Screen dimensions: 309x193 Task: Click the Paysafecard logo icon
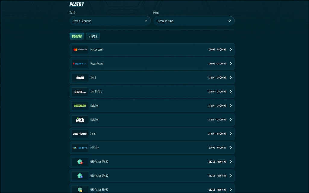click(x=80, y=64)
